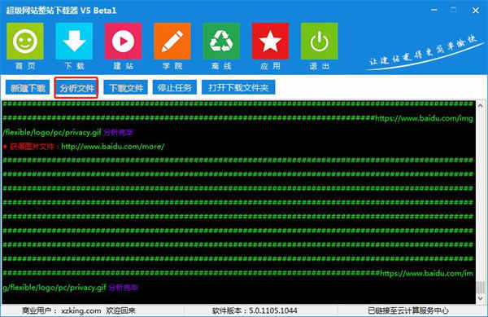Open the 应用 star icon
488x317 pixels.
[270, 41]
